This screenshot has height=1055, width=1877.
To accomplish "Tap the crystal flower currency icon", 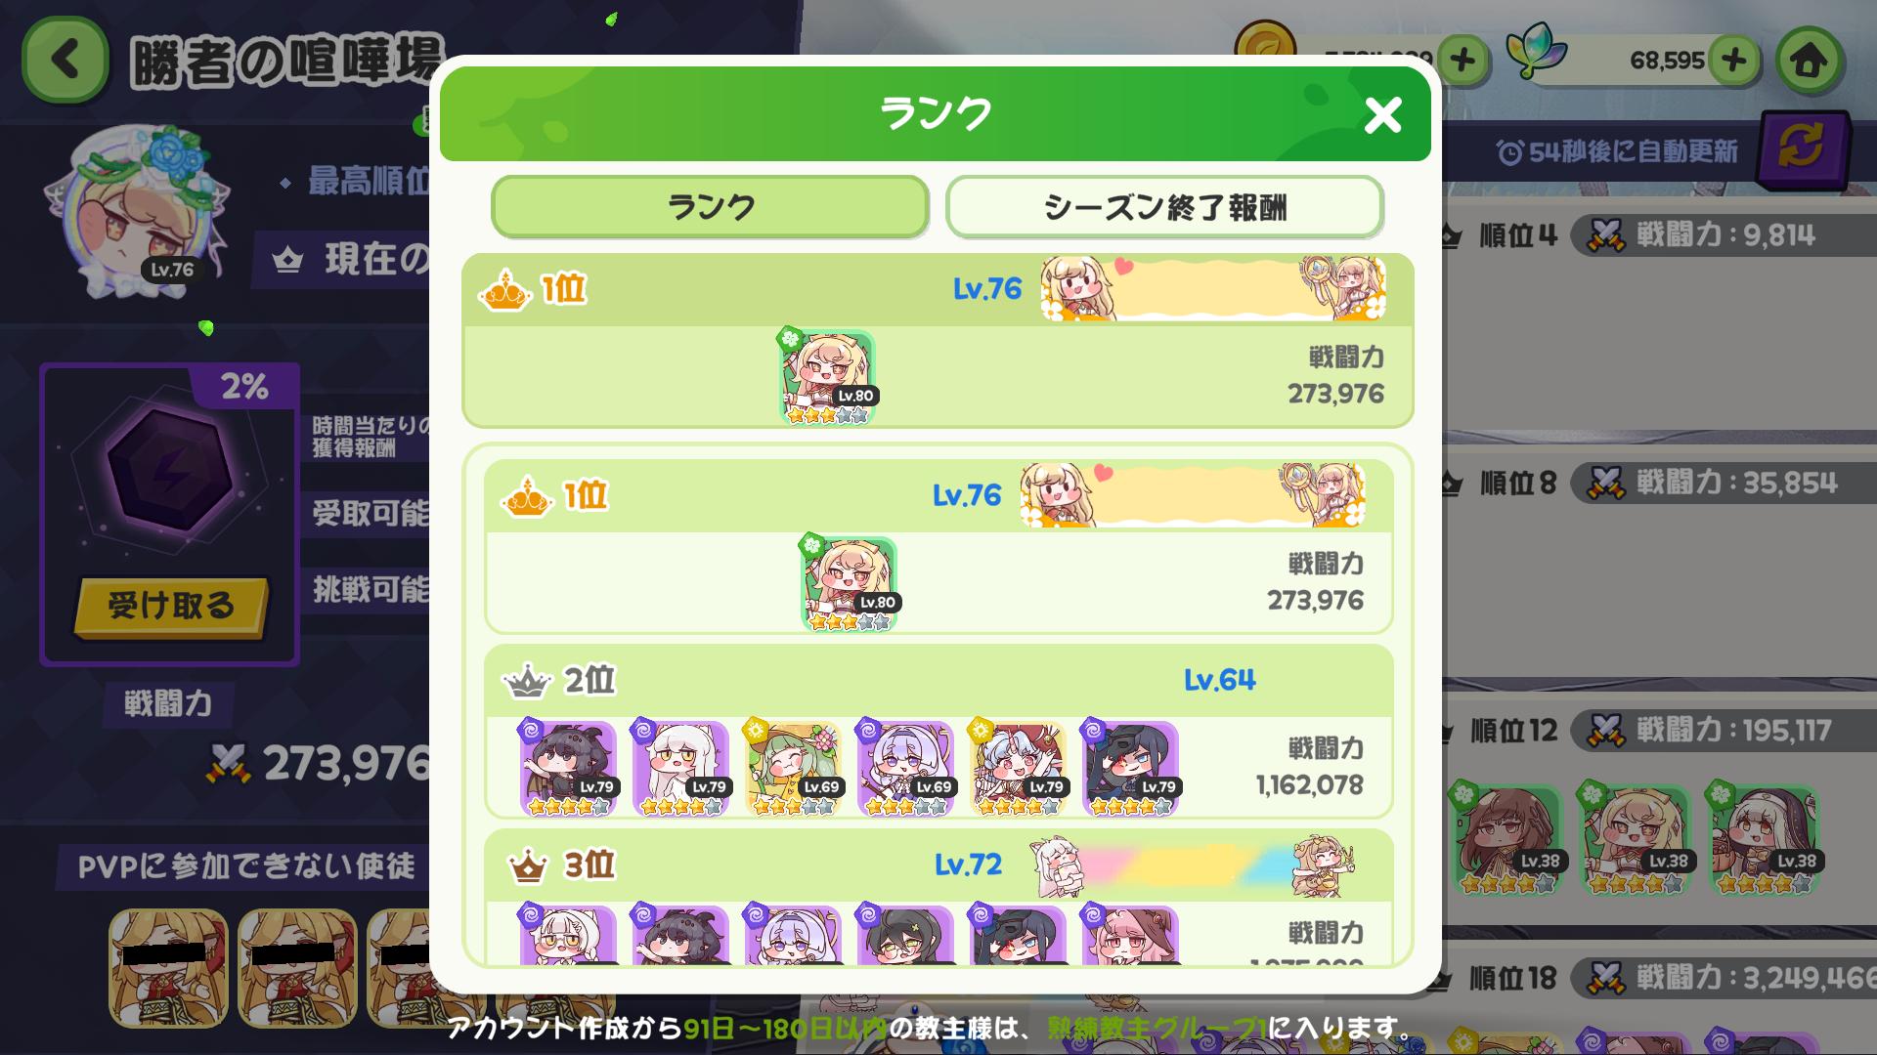I will (1538, 51).
